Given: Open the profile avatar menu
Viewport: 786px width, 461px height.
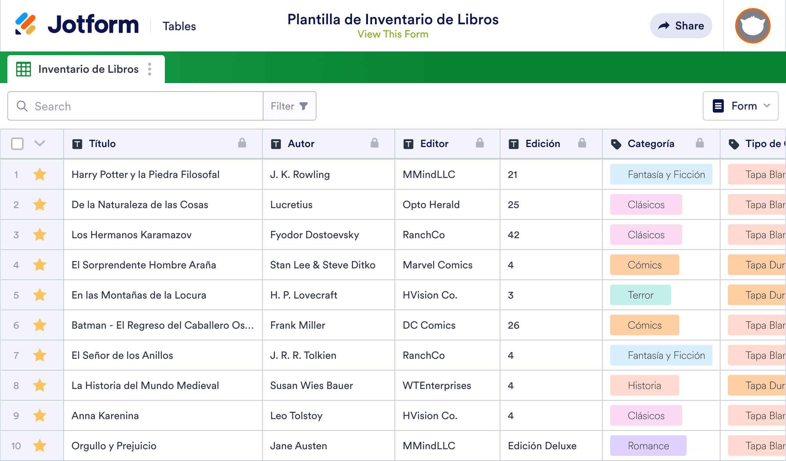Looking at the screenshot, I should (x=752, y=25).
